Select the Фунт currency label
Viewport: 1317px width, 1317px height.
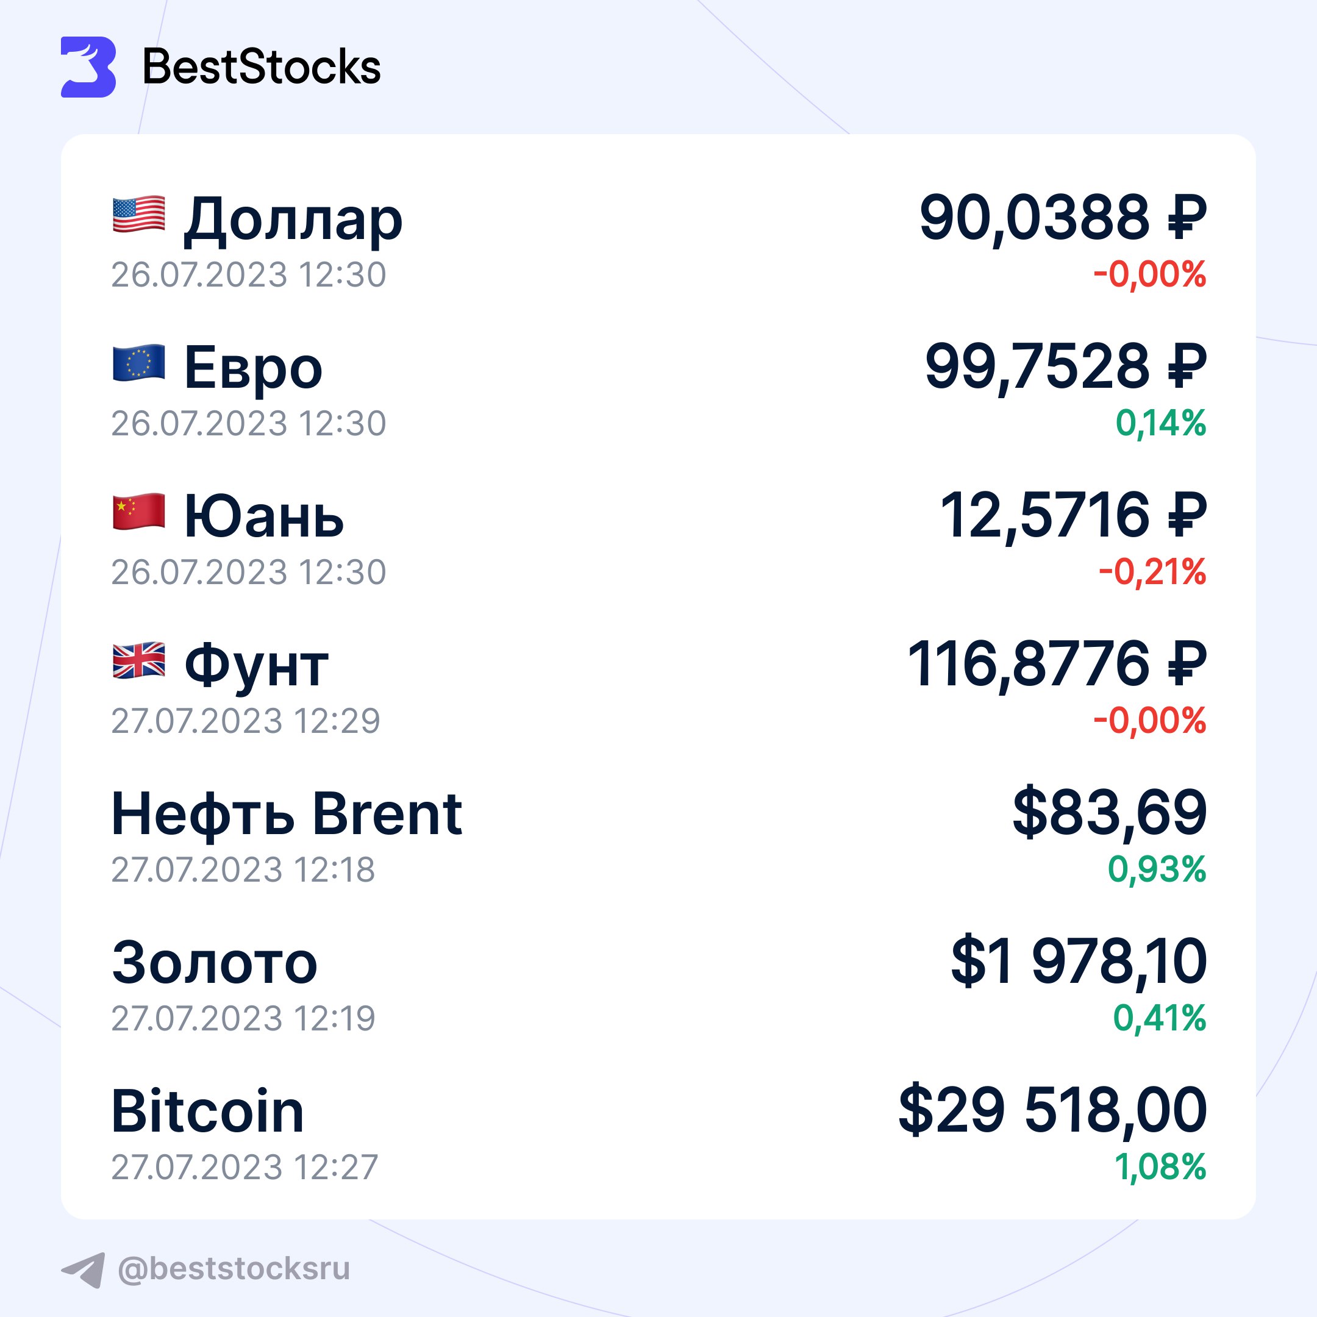pos(256,665)
